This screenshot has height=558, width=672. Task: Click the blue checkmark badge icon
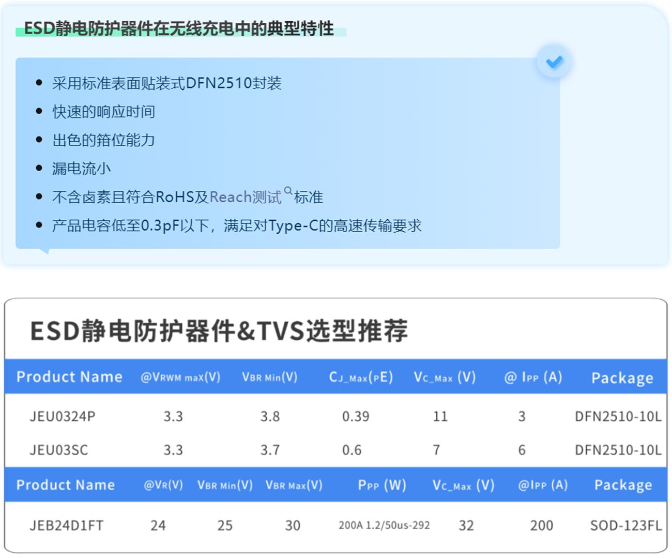point(554,62)
